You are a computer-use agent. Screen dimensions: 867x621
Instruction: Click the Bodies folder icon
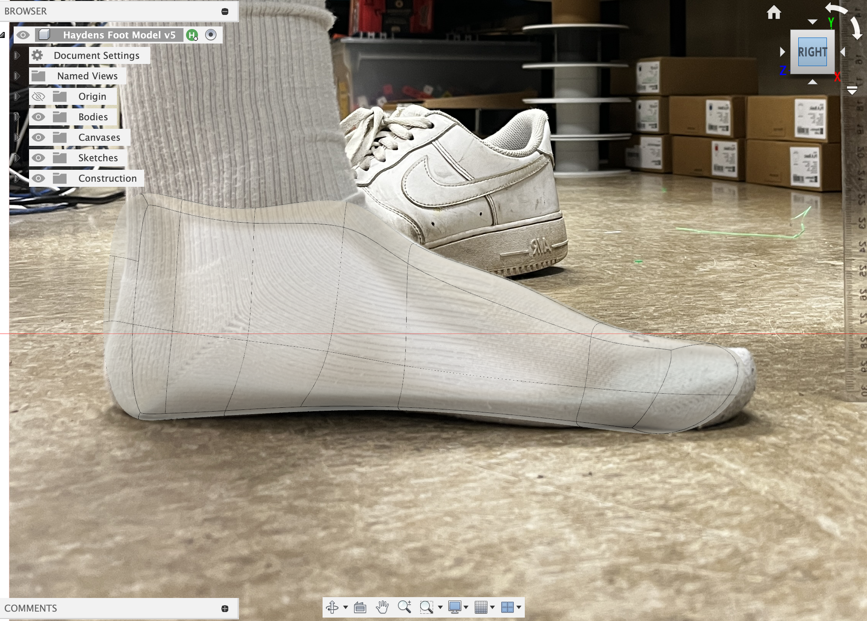(x=60, y=117)
